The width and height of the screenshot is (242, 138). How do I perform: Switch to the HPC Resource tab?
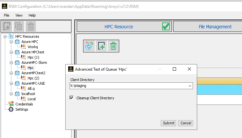[x=124, y=26]
